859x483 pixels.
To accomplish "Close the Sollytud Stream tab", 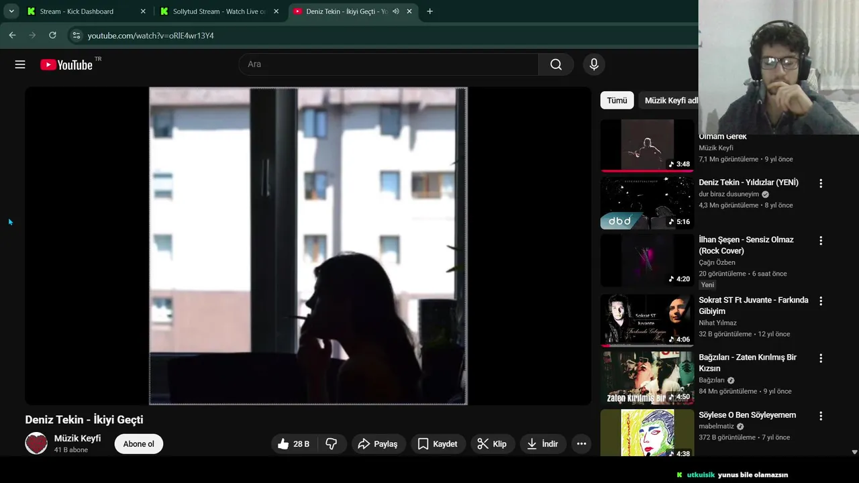I will tap(276, 11).
